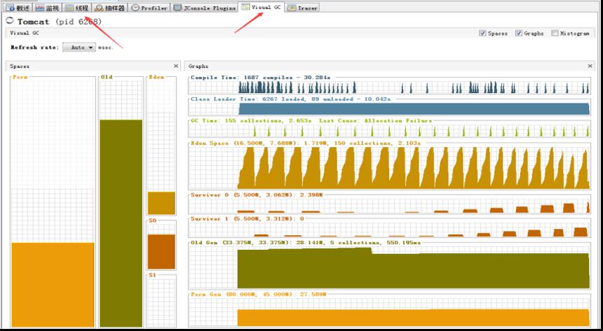The height and width of the screenshot is (331, 603).
Task: Select the Profiler tab clock icon
Action: (135, 8)
